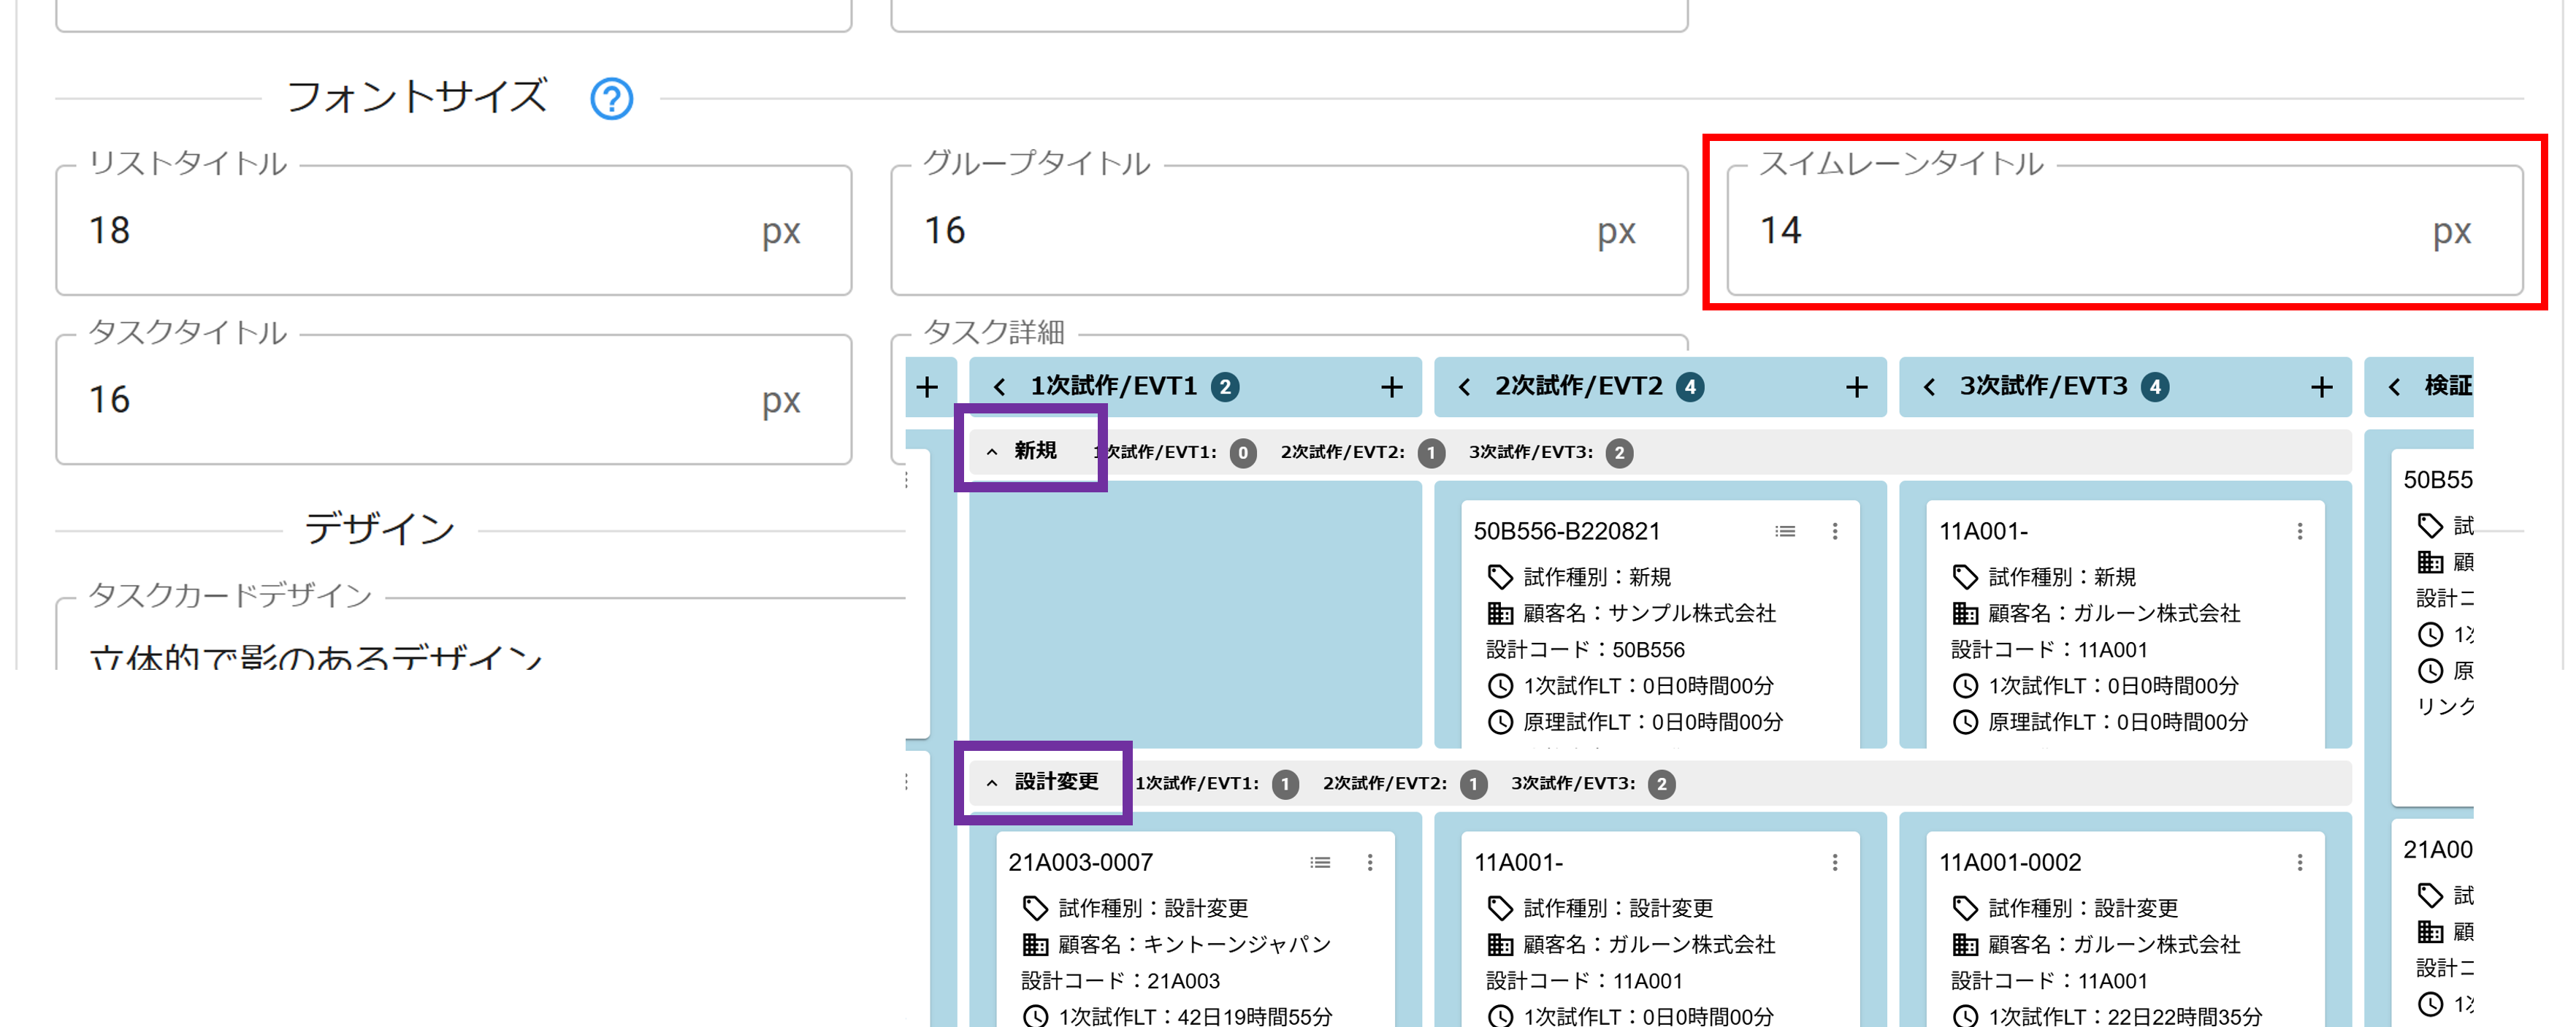Viewport: 2576px width, 1027px height.
Task: Click the 4-count badge on 3次試作/EVT3 header
Action: click(2154, 387)
